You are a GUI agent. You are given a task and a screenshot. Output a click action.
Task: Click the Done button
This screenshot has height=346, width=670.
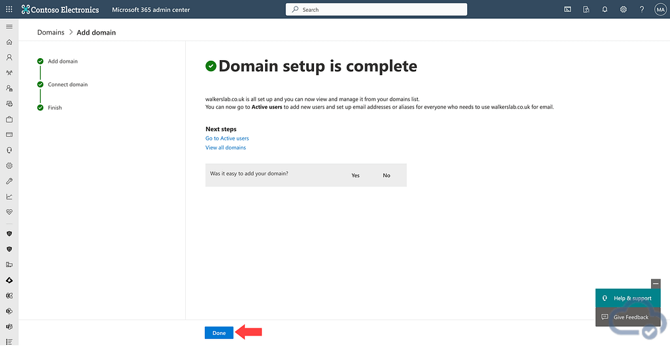tap(219, 333)
